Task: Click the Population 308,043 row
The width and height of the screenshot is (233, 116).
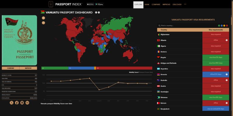Action: (x=19, y=98)
